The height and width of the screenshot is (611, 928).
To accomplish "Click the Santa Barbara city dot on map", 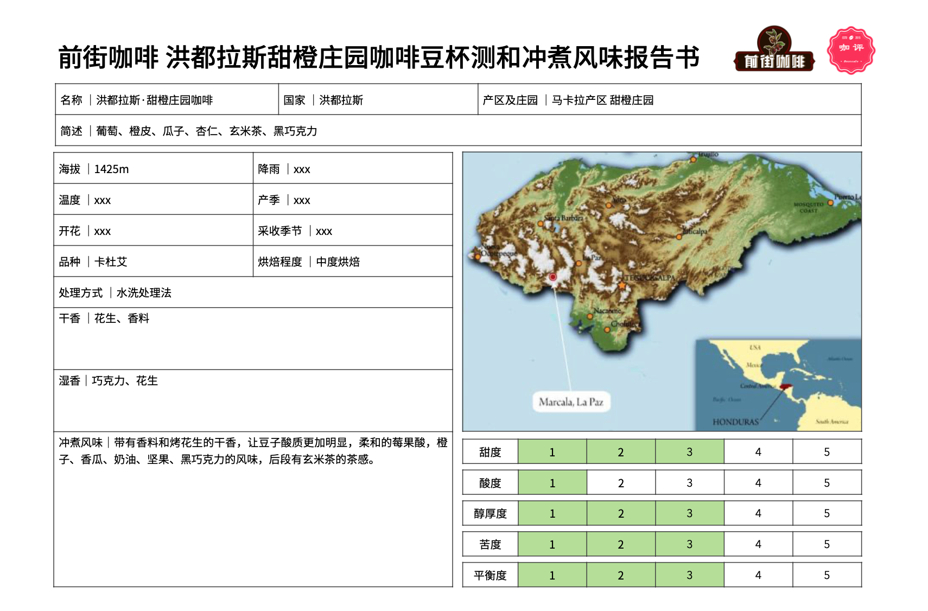I will (541, 223).
